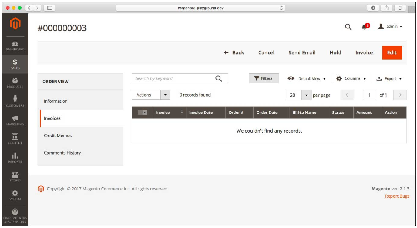
Task: Open the admin search magnifier icon
Action: click(348, 27)
